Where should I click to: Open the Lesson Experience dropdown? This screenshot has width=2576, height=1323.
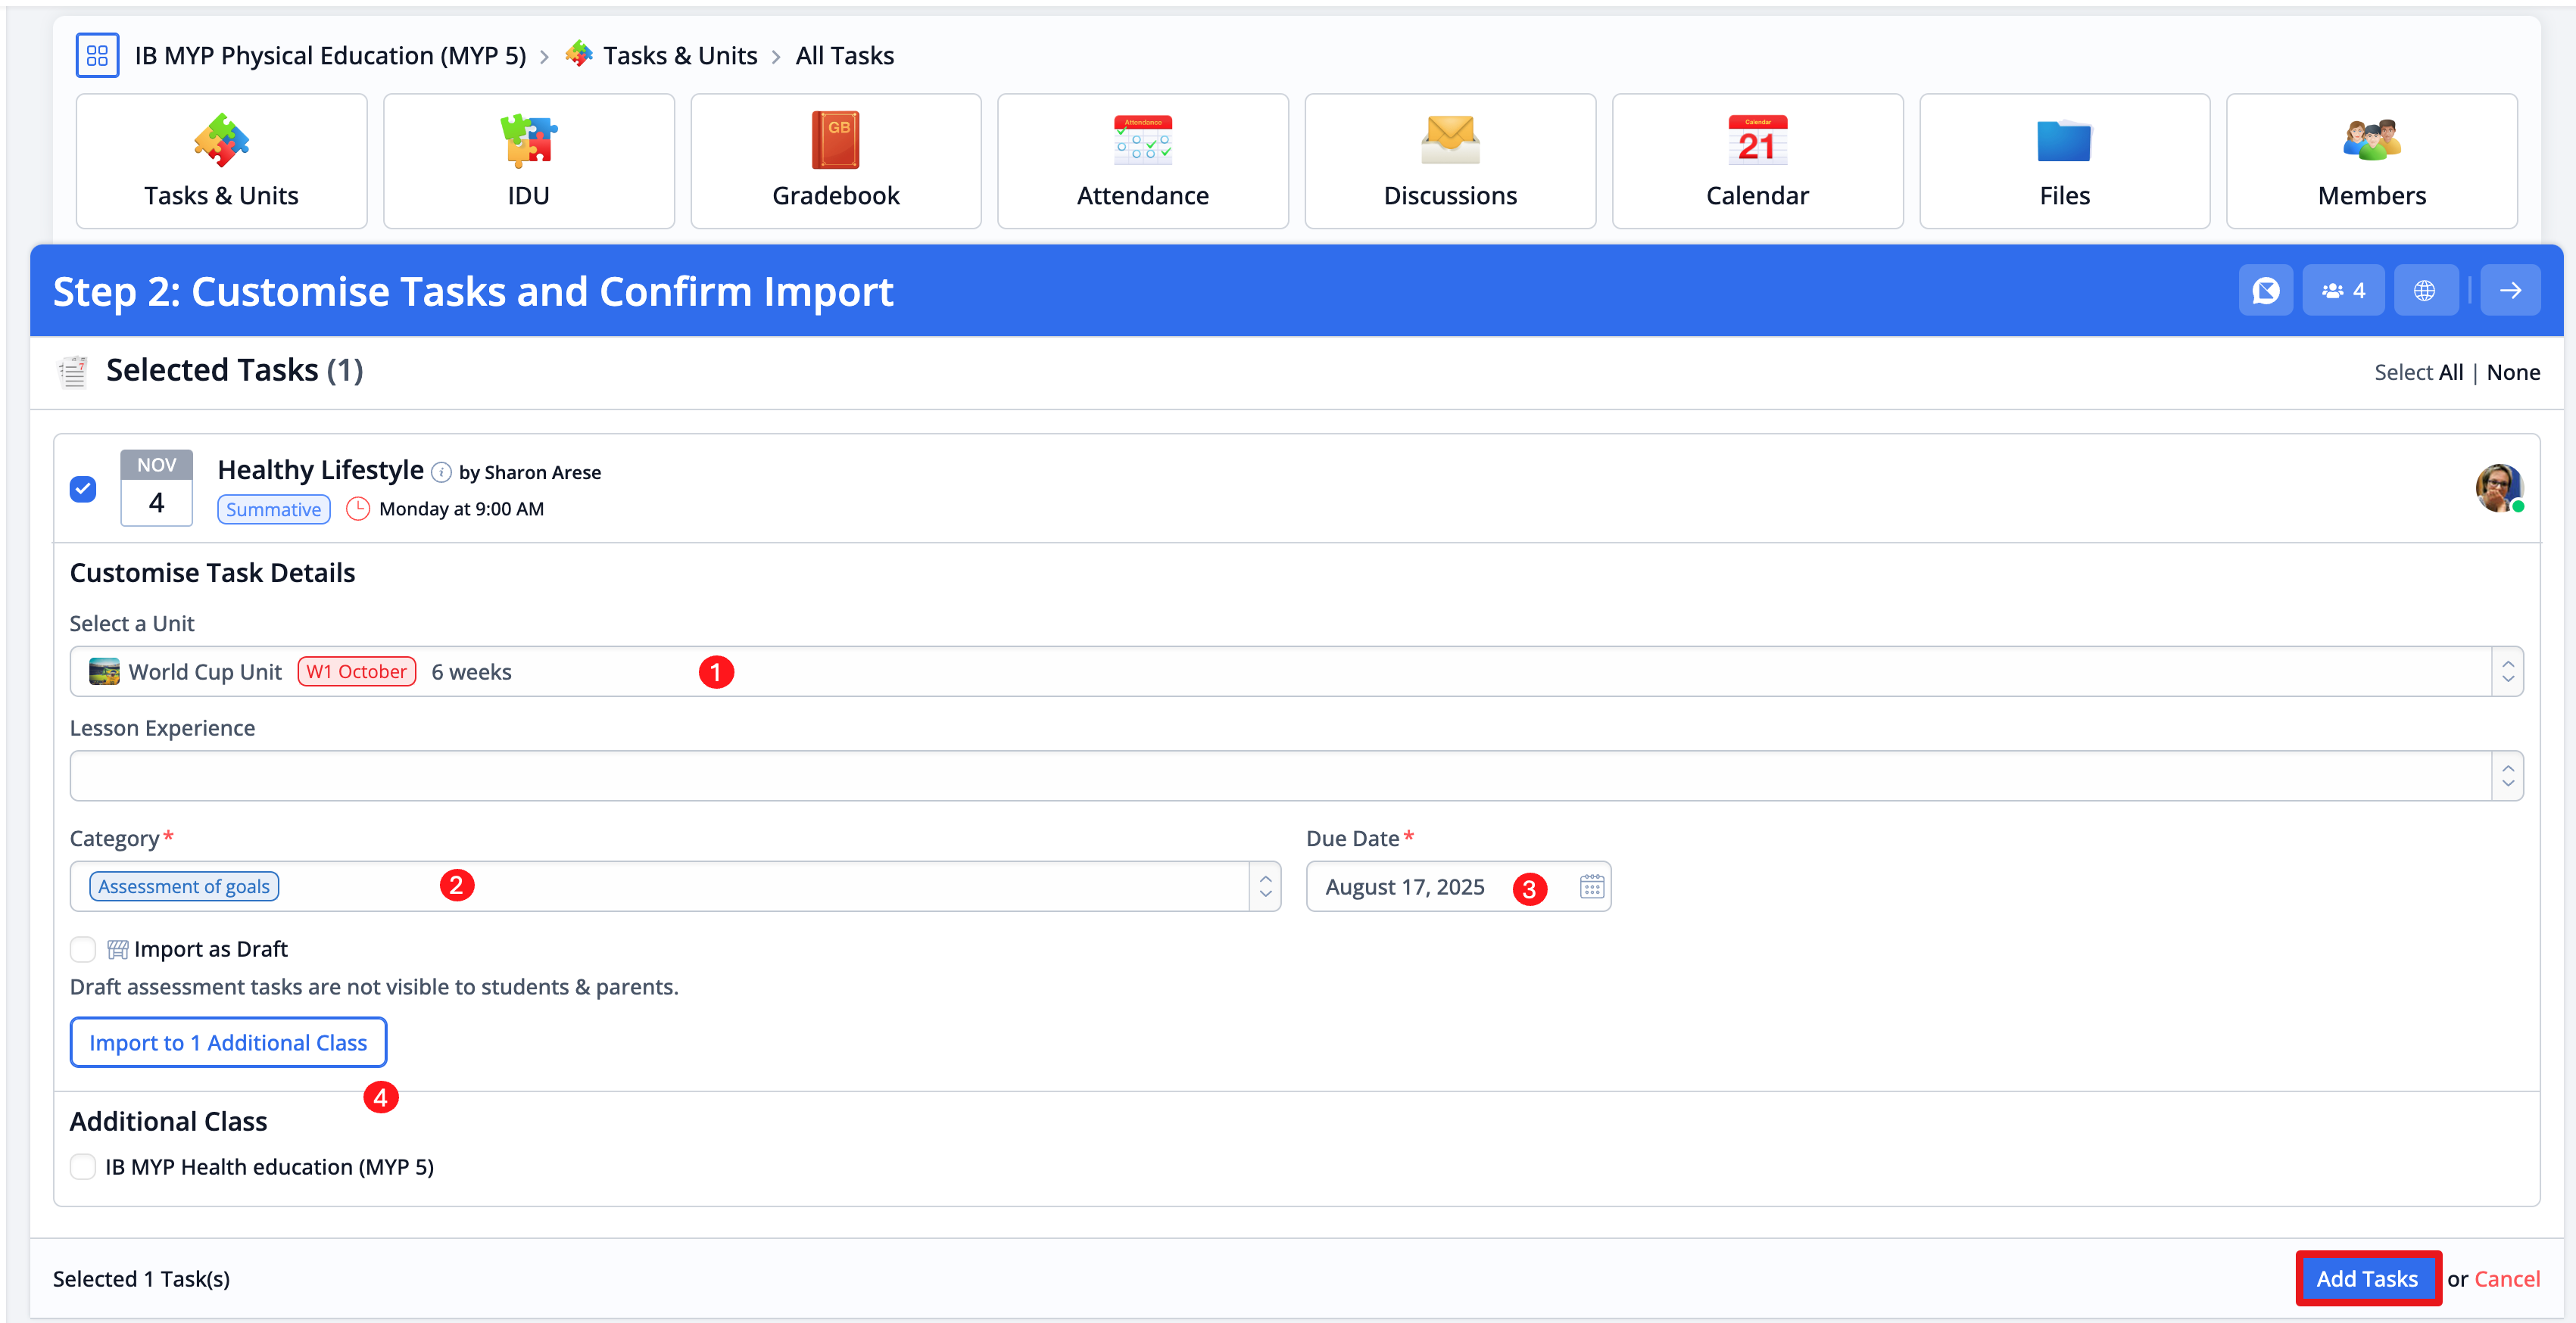(2507, 777)
